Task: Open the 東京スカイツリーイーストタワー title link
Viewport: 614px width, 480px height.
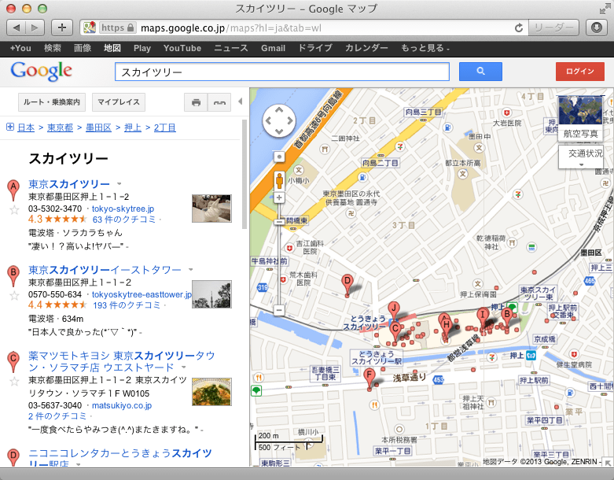Action: coord(105,270)
